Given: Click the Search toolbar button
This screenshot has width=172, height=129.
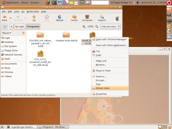Looking at the screenshot, I should [102, 18].
